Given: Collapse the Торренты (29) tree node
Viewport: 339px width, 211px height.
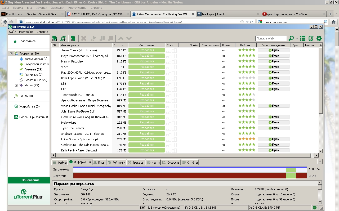Looking at the screenshot, I should pyautogui.click(x=11, y=53).
